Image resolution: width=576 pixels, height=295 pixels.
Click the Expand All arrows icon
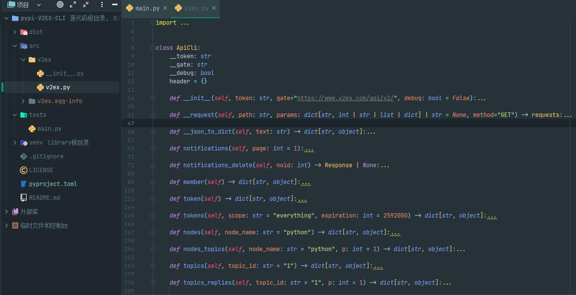click(x=73, y=5)
